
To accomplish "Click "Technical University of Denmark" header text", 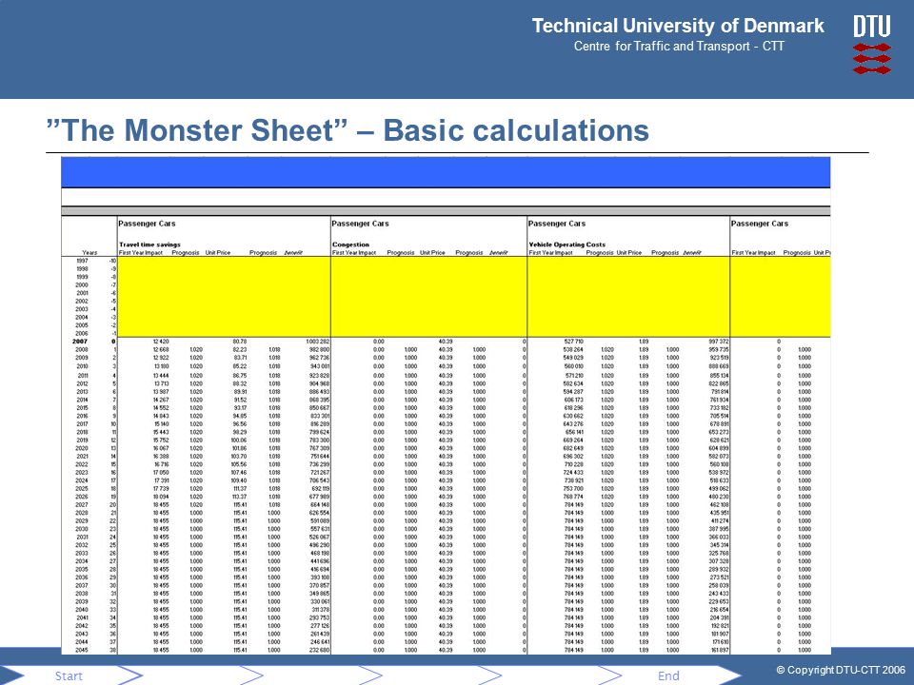I will click(677, 26).
